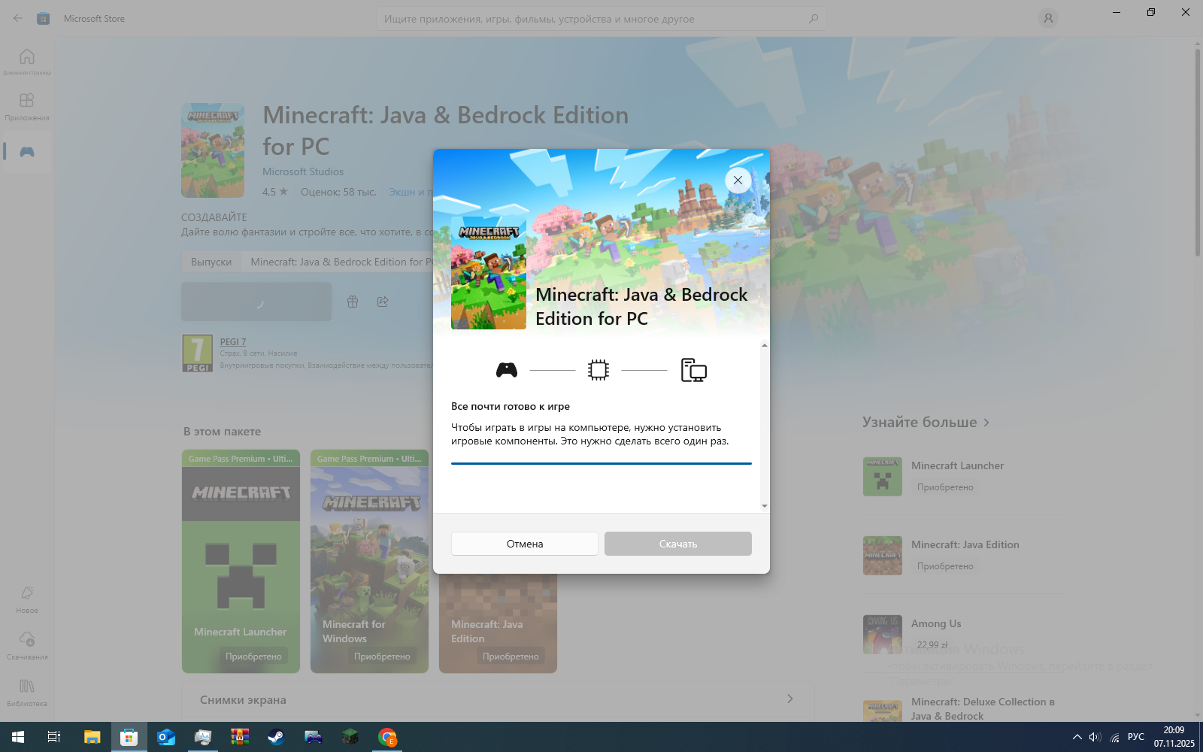The height and width of the screenshot is (752, 1203).
Task: Open Minecraft Launcher in Узнайте больше list
Action: click(x=964, y=476)
